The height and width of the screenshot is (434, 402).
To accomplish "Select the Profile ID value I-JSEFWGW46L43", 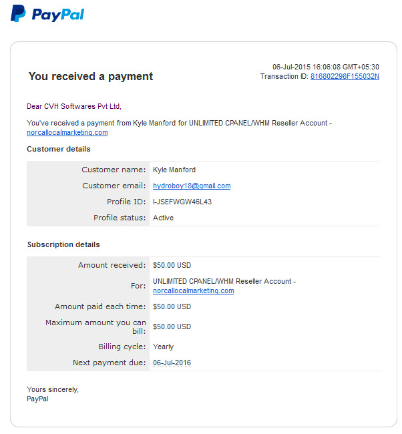I will tap(182, 202).
